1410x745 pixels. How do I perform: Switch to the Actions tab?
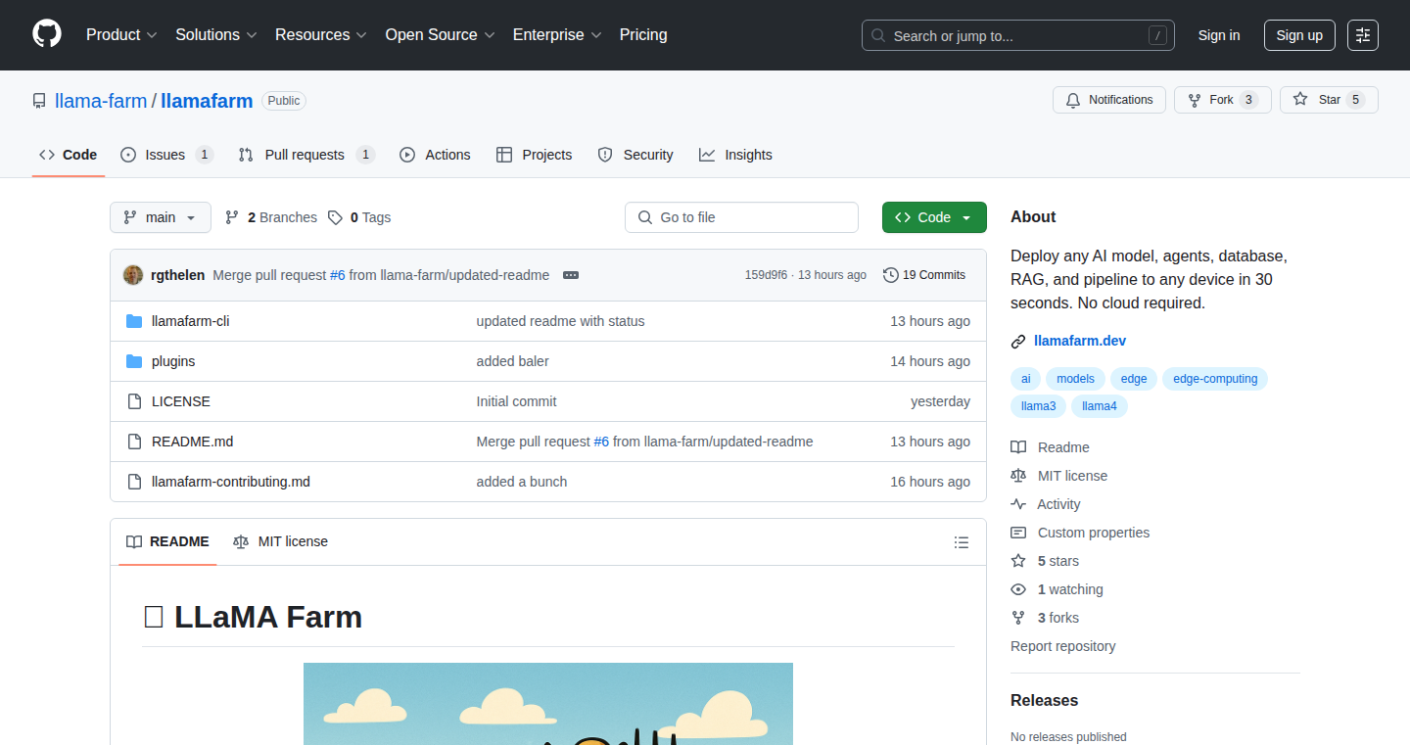coord(435,155)
